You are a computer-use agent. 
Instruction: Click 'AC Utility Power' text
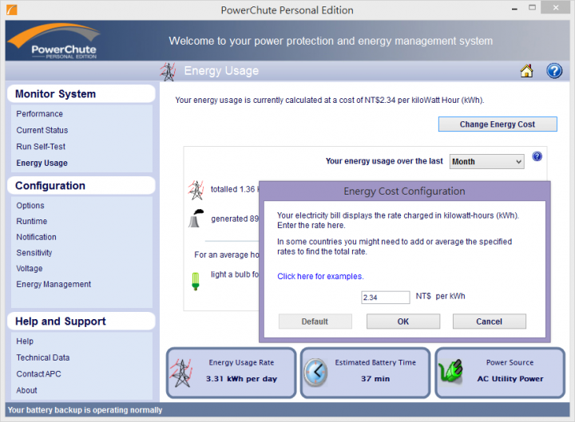(x=510, y=379)
